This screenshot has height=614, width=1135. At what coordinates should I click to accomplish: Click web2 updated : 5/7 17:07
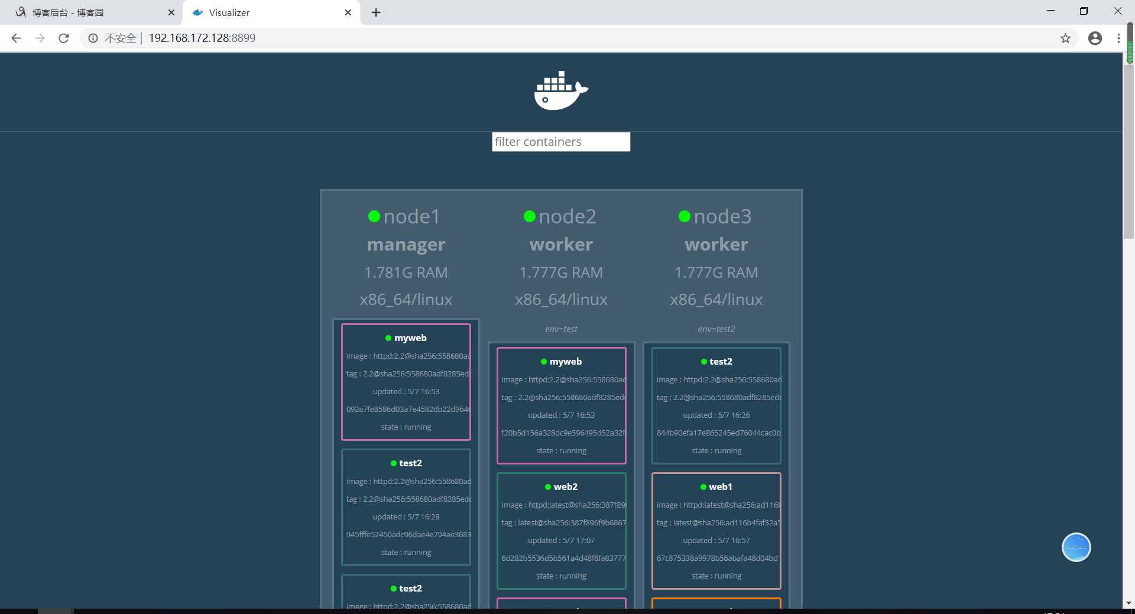click(x=561, y=540)
